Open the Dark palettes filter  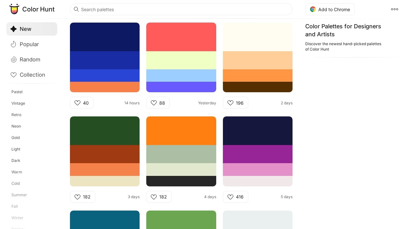16,161
